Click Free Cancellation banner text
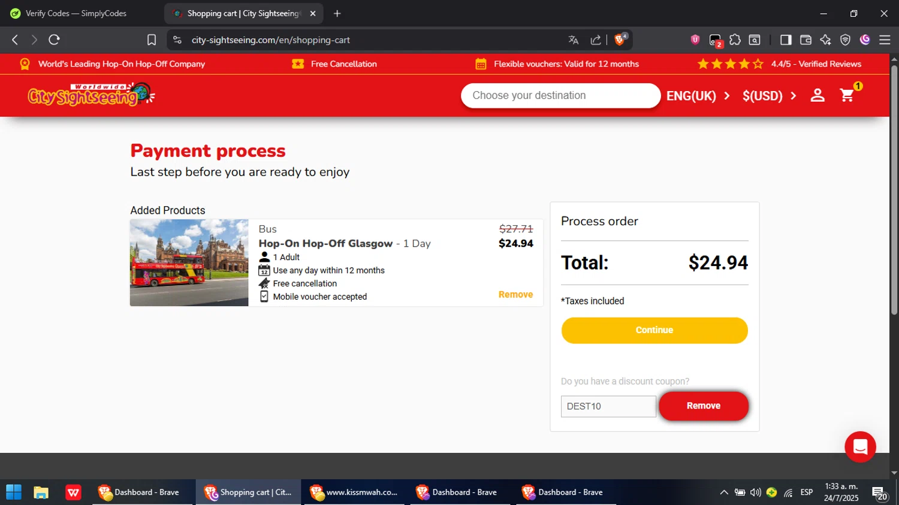The height and width of the screenshot is (505, 899). coord(343,63)
